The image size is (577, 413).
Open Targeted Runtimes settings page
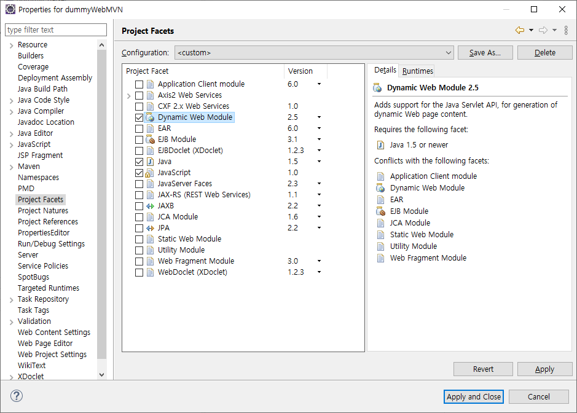49,288
